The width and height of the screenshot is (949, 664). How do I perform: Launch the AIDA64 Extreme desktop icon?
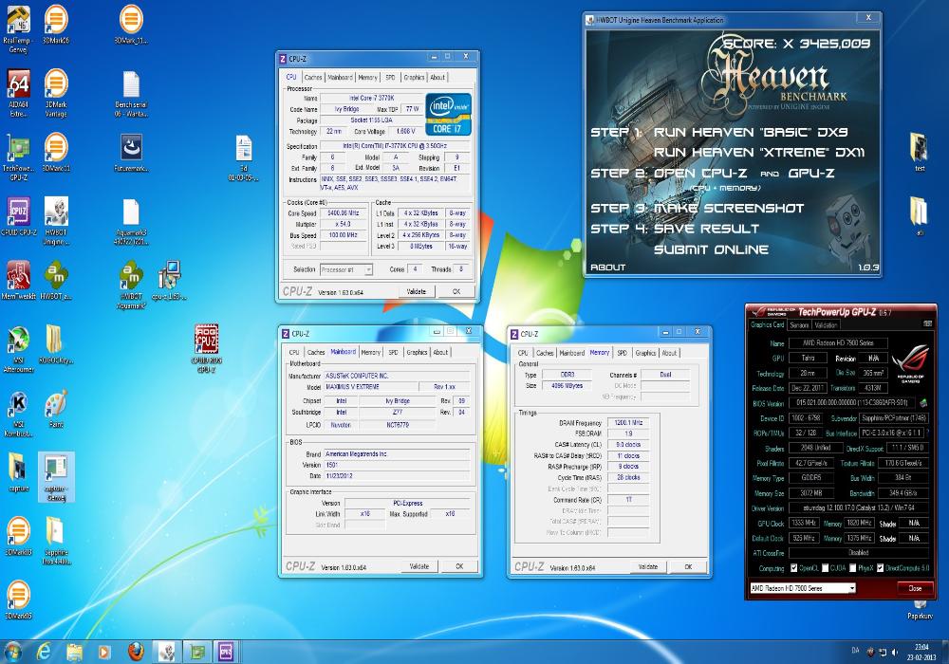coord(18,93)
